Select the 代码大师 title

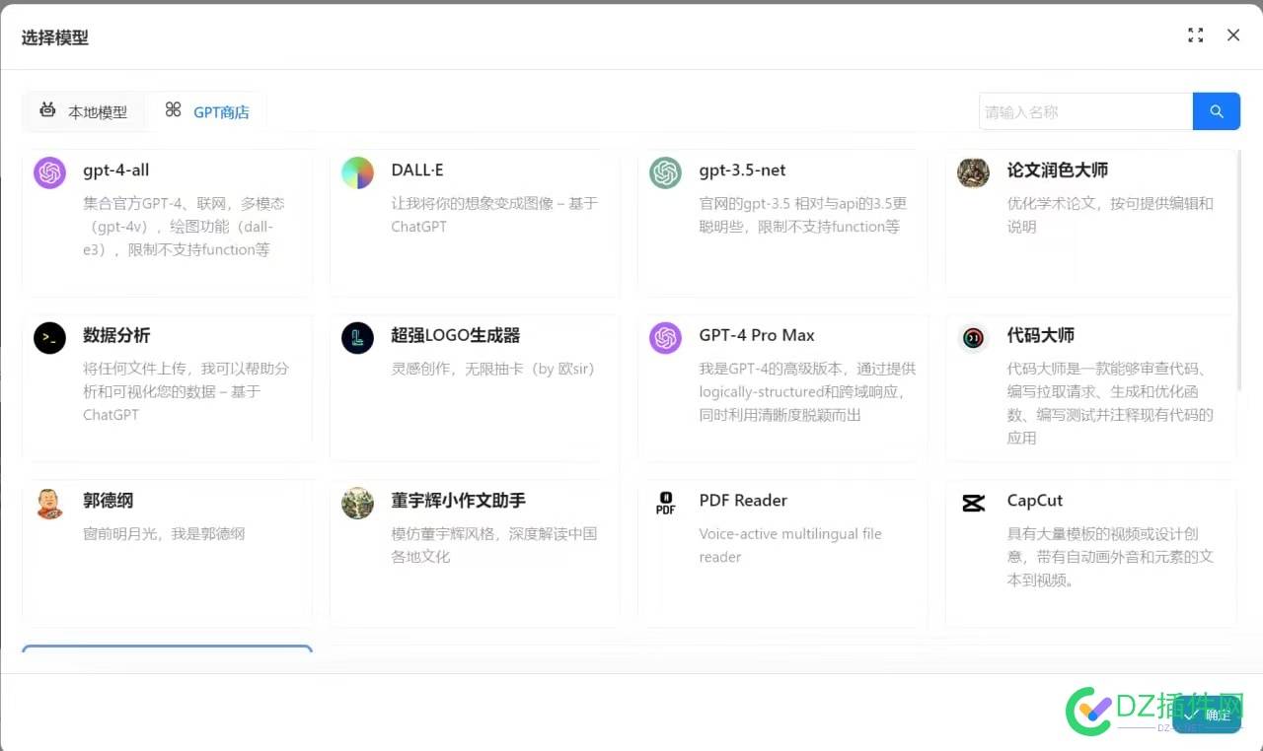(x=1040, y=335)
